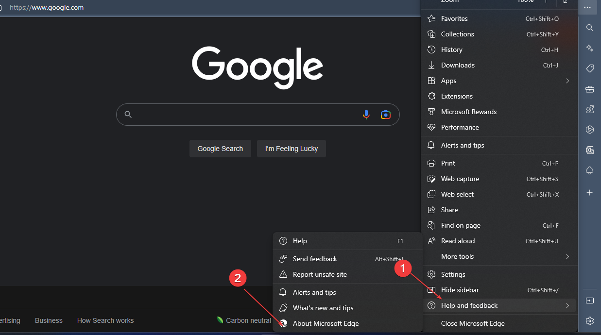Click the puzzle piece Extensions icon

[431, 96]
